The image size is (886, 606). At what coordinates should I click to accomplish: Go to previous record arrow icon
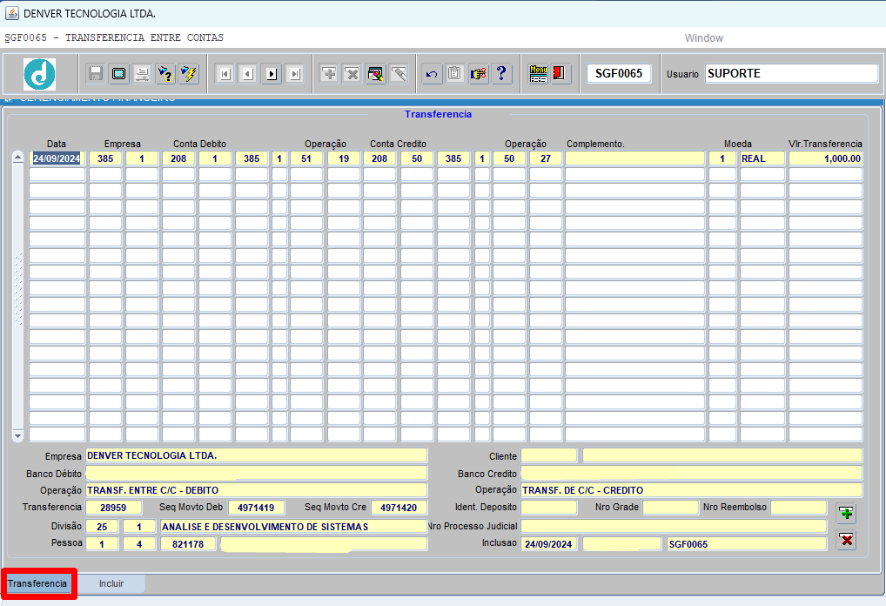click(249, 73)
